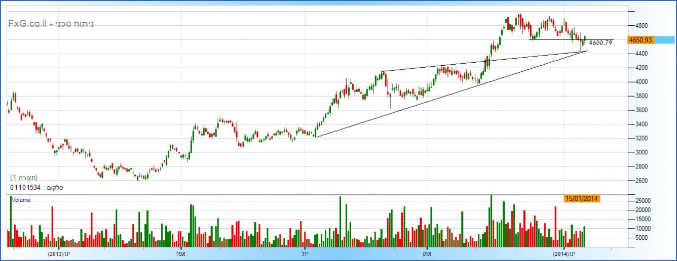Click the horizontal support line near 4600.79
Image resolution: width=677 pixels, height=261 pixels.
pyautogui.click(x=557, y=39)
